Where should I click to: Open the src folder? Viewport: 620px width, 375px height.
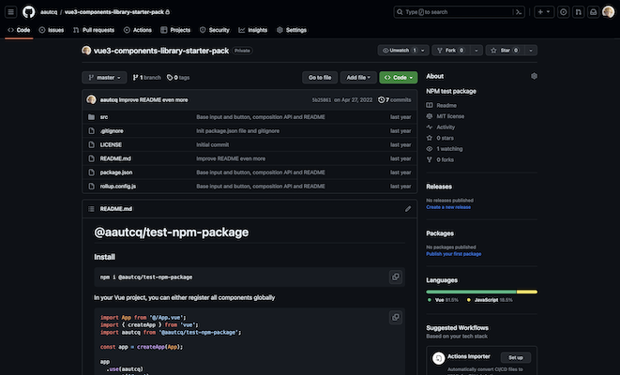pyautogui.click(x=104, y=117)
